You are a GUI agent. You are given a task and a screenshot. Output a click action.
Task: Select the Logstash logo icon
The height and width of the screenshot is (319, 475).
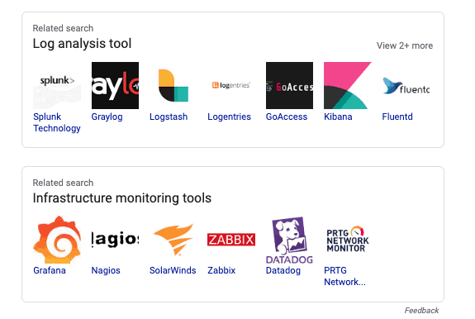(x=173, y=85)
